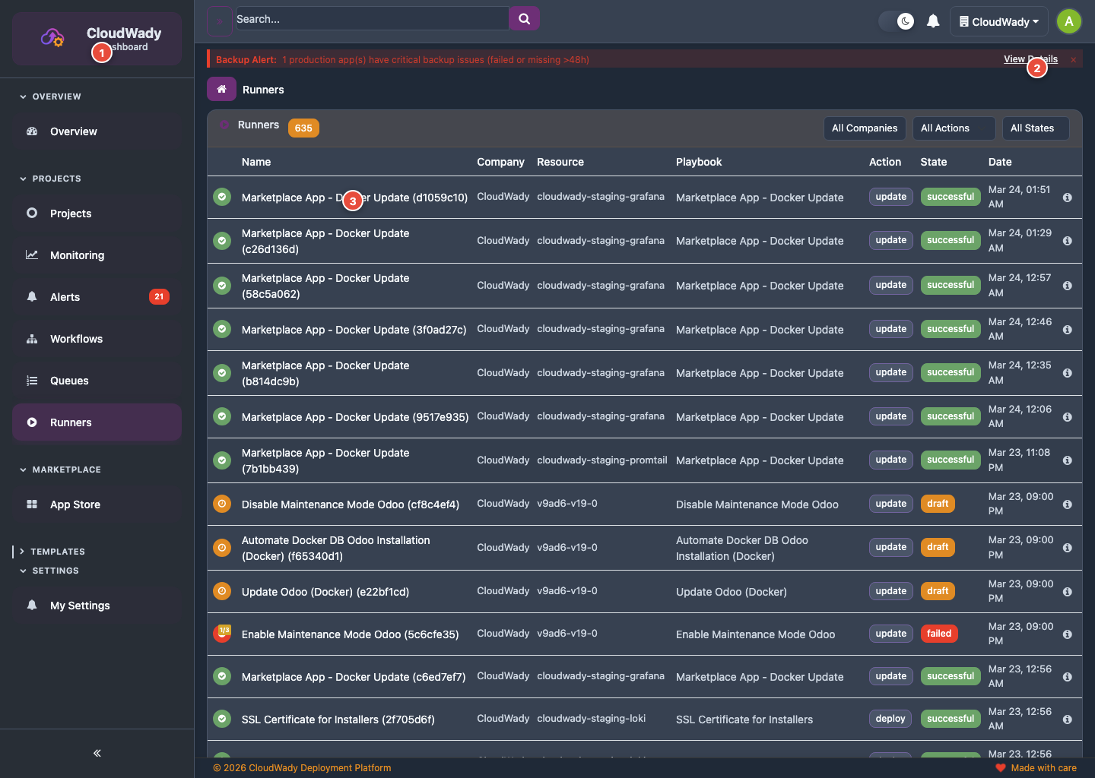Image resolution: width=1095 pixels, height=778 pixels.
Task: Open the All Companies filter dropdown
Action: coord(864,128)
